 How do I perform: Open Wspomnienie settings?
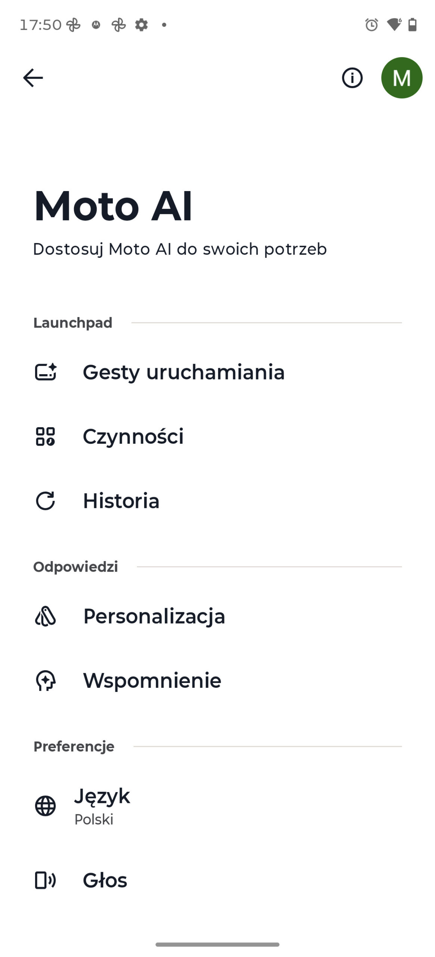pyautogui.click(x=217, y=680)
